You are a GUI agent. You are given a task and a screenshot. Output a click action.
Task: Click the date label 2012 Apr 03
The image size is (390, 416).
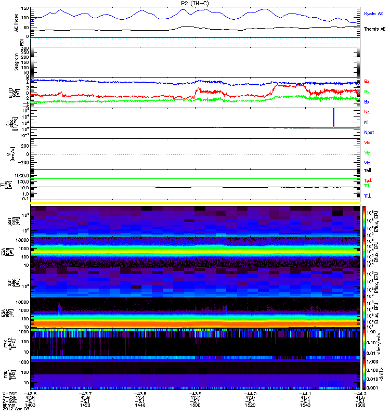pos(16,409)
